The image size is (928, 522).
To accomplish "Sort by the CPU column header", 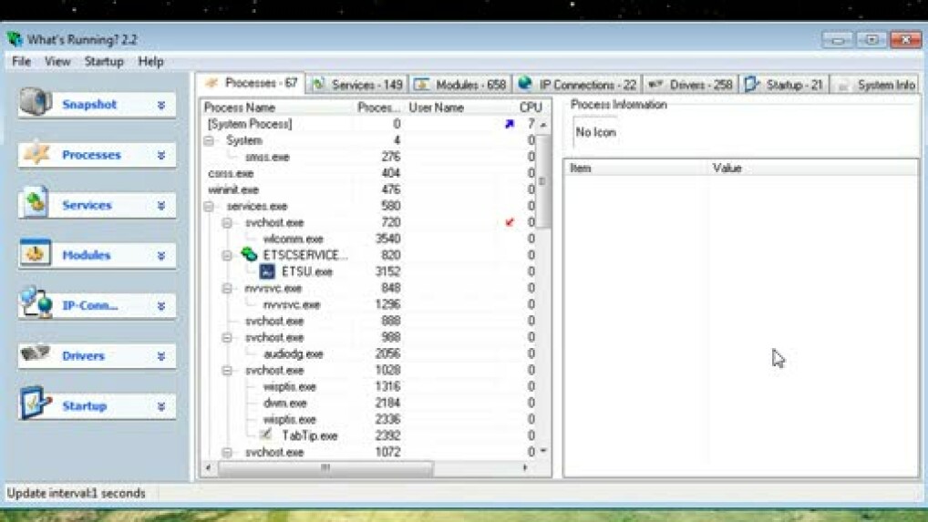I will (x=530, y=107).
